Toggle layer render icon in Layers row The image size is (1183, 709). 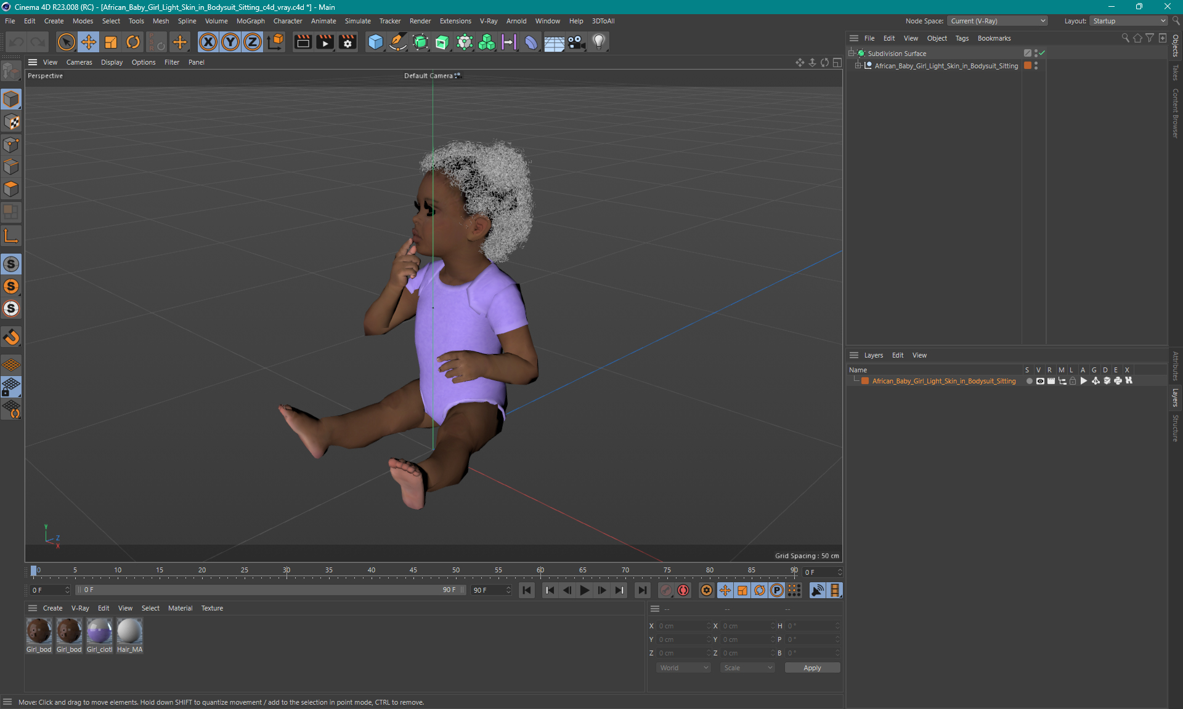1051,381
